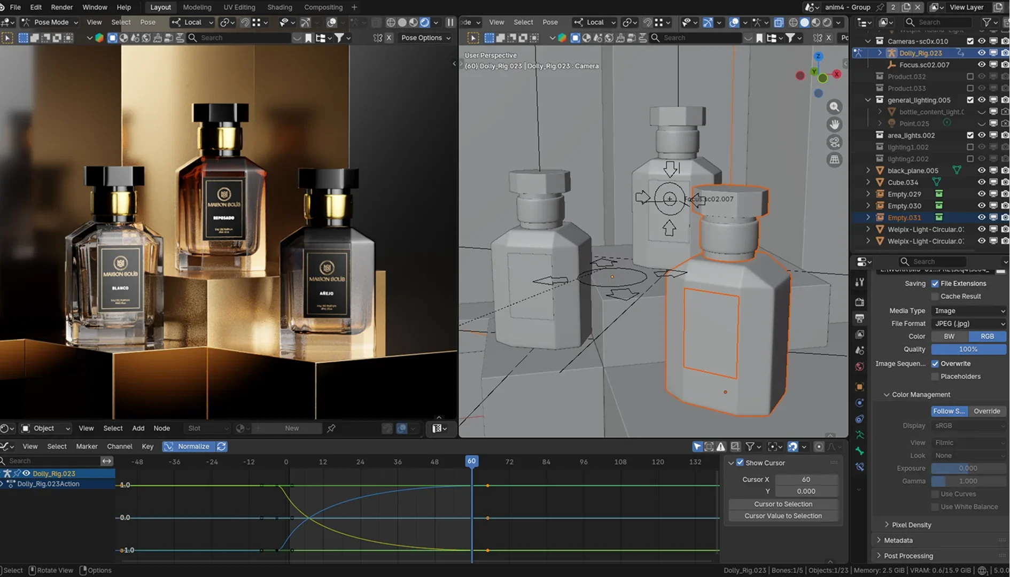Open the World properties tab

(x=859, y=367)
